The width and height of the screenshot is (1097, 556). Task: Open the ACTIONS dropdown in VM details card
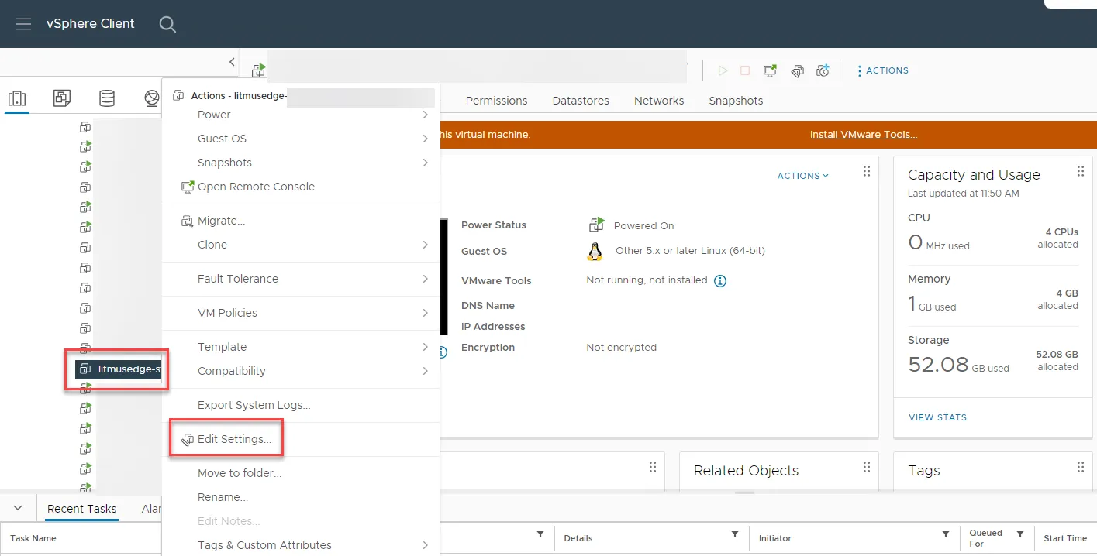click(x=802, y=176)
